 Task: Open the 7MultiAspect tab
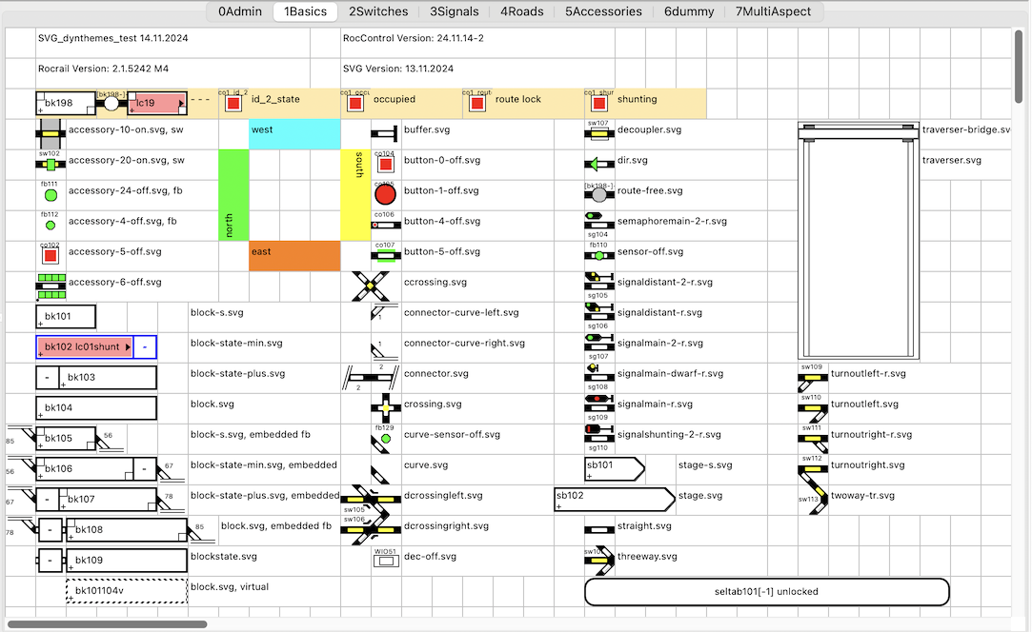[x=773, y=11]
